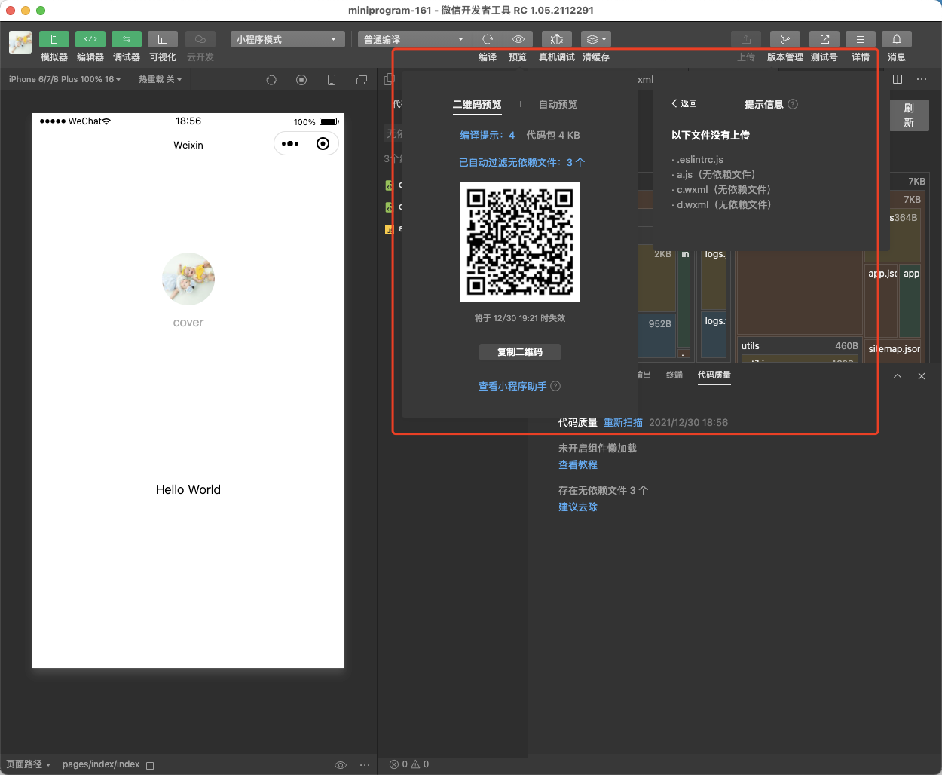
Task: Click the project avatar thumbnail in toolbar
Action: point(20,42)
